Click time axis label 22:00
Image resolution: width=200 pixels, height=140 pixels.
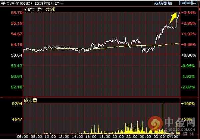click(132, 137)
